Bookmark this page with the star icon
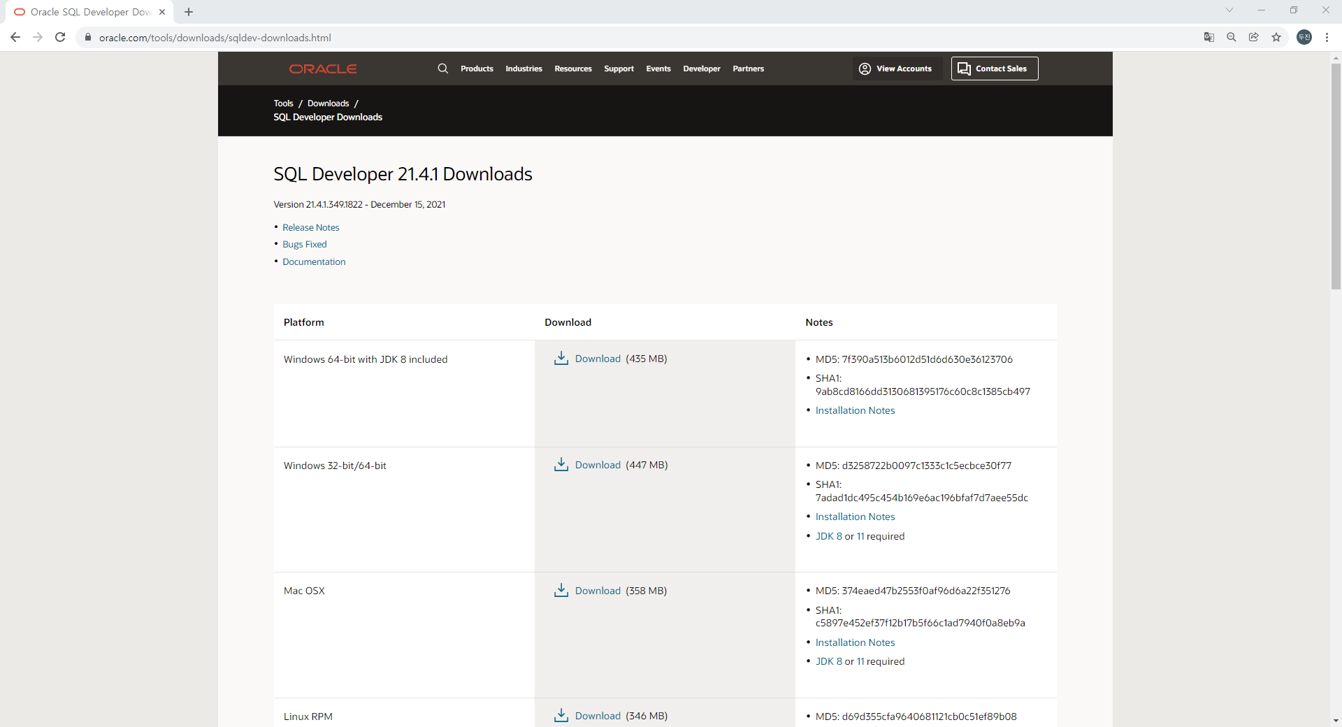The image size is (1342, 727). coord(1276,37)
